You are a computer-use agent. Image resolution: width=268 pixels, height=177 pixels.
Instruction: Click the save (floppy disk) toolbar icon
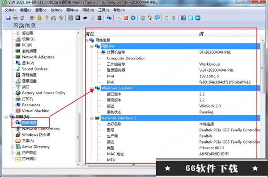(x=8, y=18)
